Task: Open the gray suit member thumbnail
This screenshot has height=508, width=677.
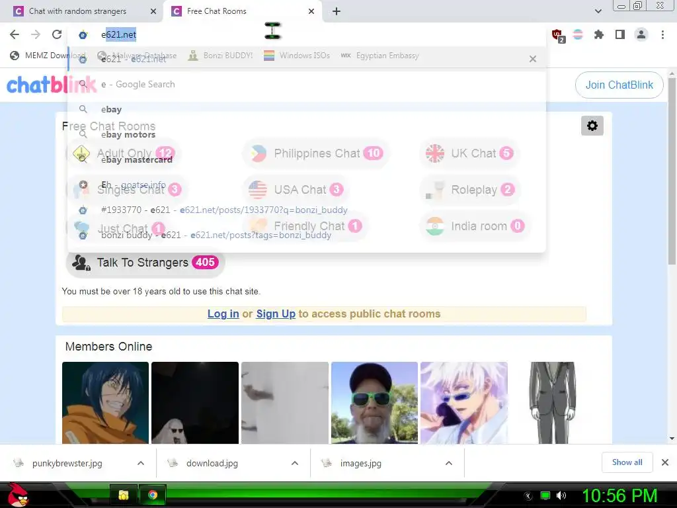Action: [553, 403]
